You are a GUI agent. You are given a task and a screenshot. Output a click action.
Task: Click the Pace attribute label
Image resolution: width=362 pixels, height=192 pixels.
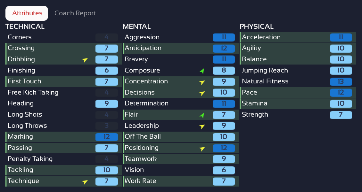click(250, 93)
